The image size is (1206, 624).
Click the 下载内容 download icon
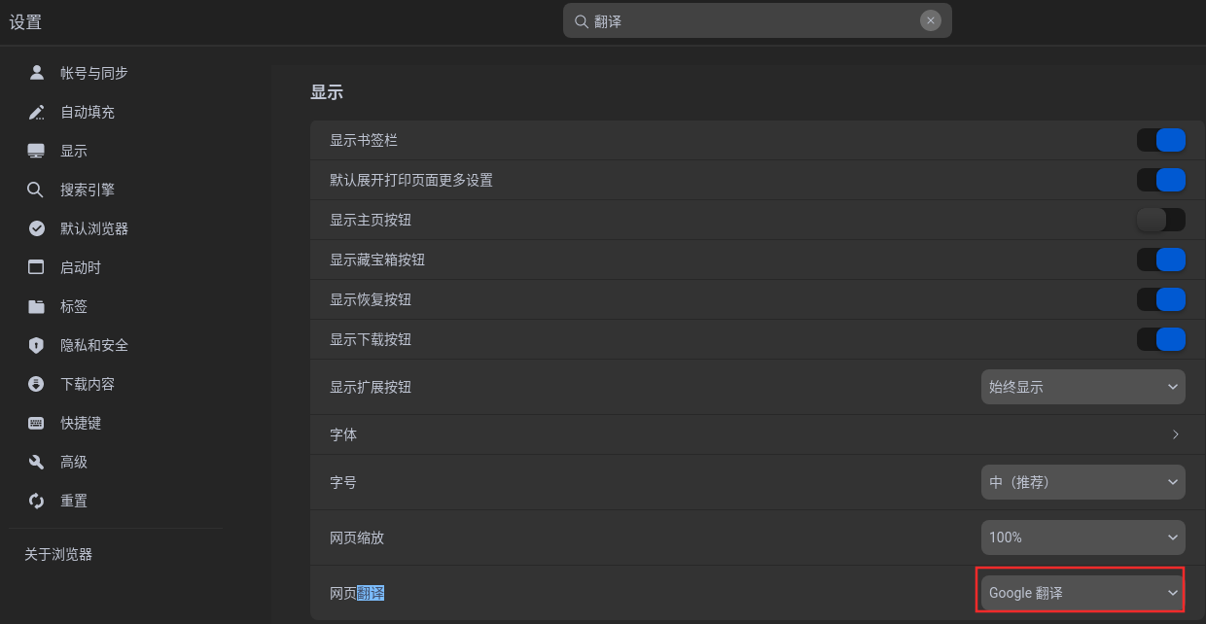[x=37, y=384]
